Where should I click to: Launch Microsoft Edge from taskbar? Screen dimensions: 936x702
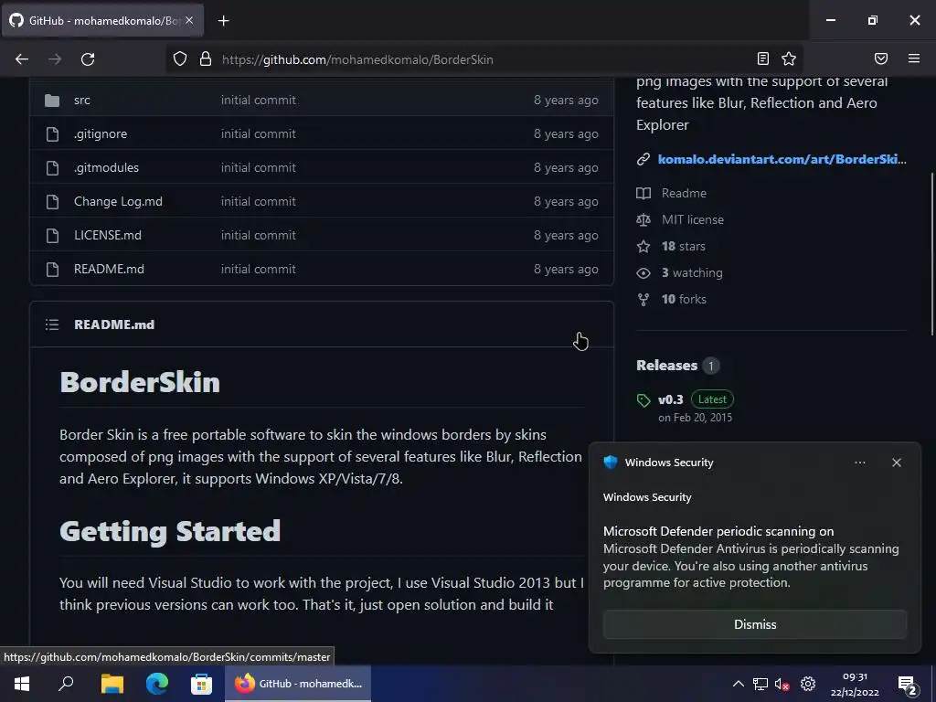[x=157, y=684]
